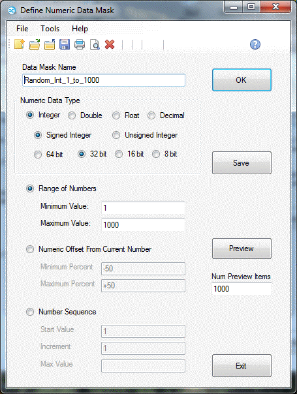Image resolution: width=297 pixels, height=394 pixels.
Task: Click the red X delete icon
Action: point(110,44)
